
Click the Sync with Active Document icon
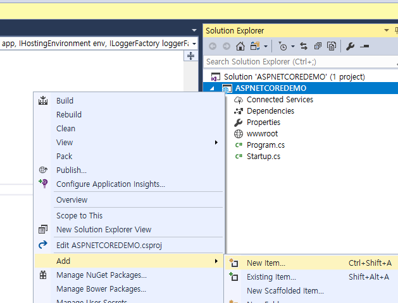pyautogui.click(x=304, y=46)
